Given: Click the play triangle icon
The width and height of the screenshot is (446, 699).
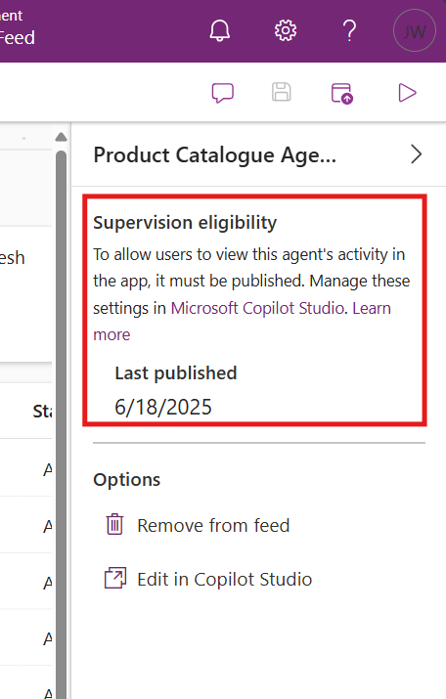Looking at the screenshot, I should coord(407,93).
